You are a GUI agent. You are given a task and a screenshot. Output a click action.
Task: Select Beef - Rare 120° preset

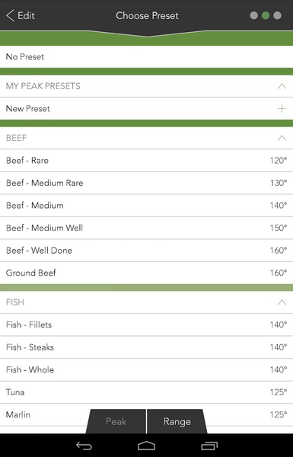tap(146, 161)
